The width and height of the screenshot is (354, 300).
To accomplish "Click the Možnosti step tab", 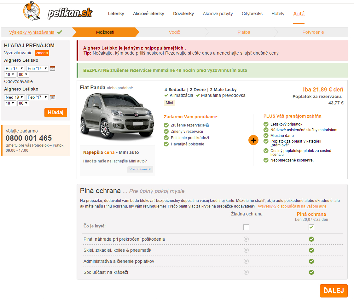I will click(105, 32).
